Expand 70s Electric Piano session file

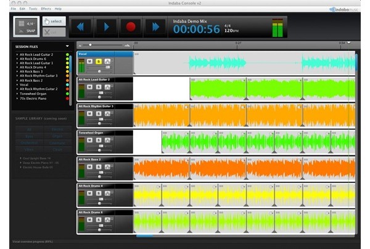click(x=17, y=99)
